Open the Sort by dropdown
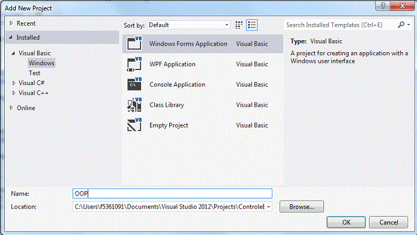 pos(188,25)
